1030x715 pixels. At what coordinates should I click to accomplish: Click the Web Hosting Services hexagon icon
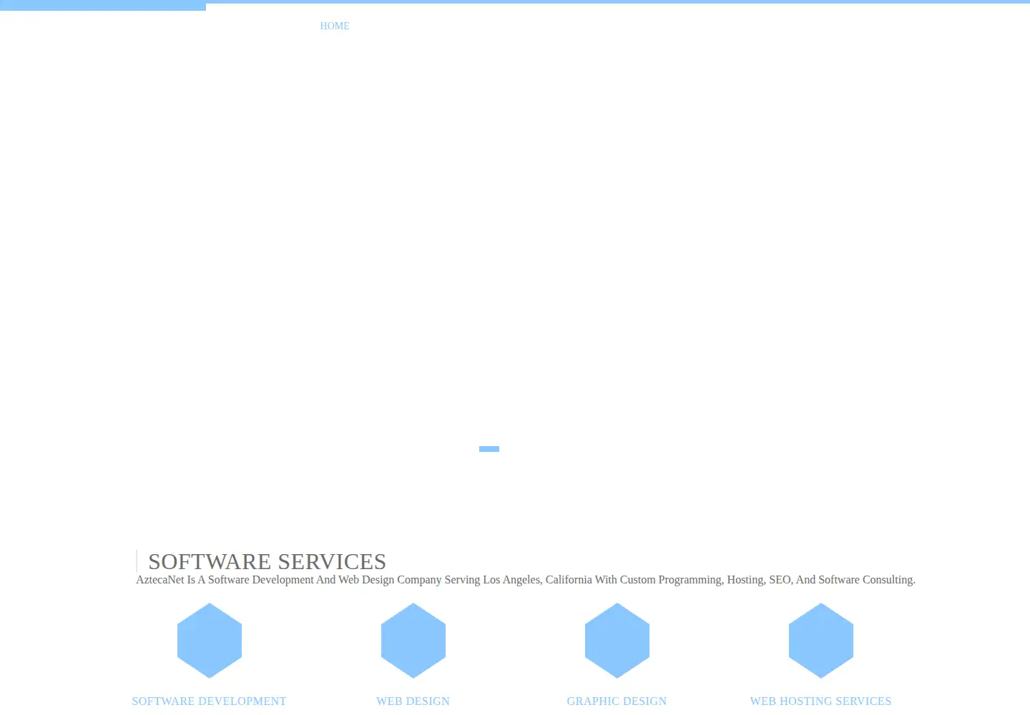pyautogui.click(x=821, y=641)
